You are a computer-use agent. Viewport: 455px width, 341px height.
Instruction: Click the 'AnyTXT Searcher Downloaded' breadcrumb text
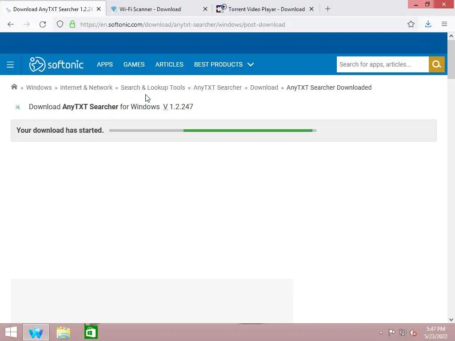click(x=329, y=87)
